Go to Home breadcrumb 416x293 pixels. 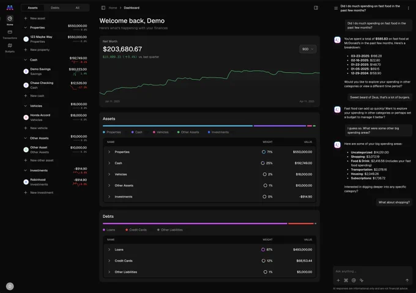pos(113,8)
